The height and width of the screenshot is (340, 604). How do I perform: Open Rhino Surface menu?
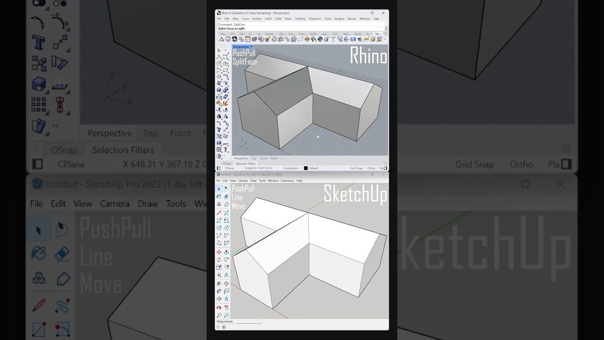point(257,19)
